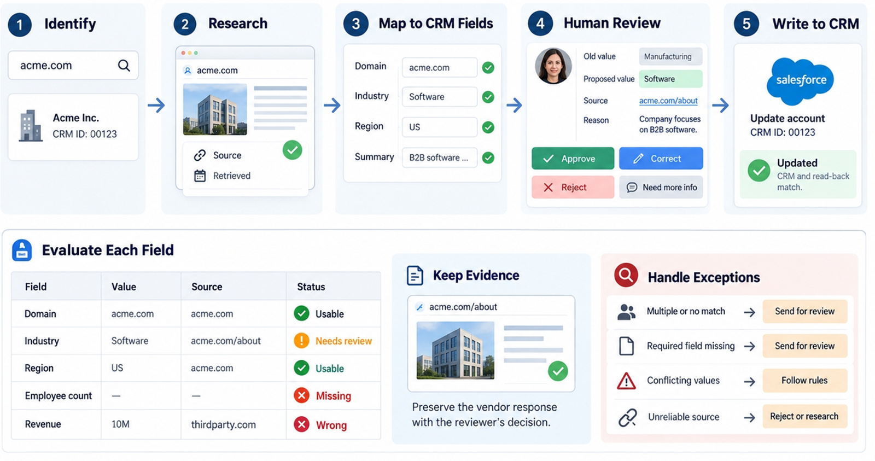875x461 pixels.
Task: Click Send for review for Required field missing
Action: [x=804, y=346]
